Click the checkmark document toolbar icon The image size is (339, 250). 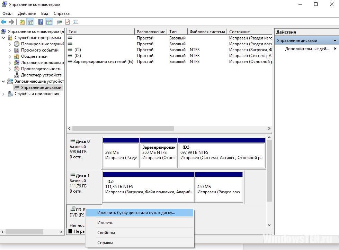pos(68,22)
